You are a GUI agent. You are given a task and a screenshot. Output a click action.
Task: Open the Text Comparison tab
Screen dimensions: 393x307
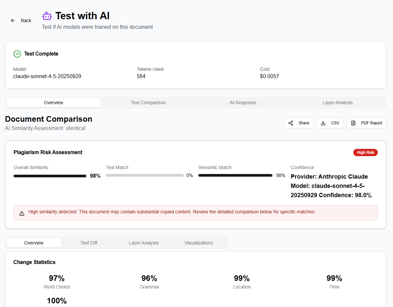click(x=148, y=103)
